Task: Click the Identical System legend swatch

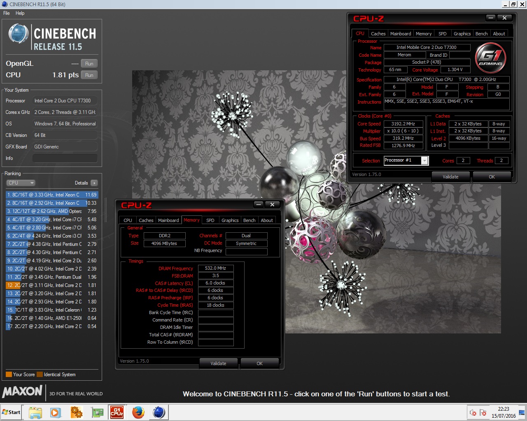Action: tap(40, 375)
